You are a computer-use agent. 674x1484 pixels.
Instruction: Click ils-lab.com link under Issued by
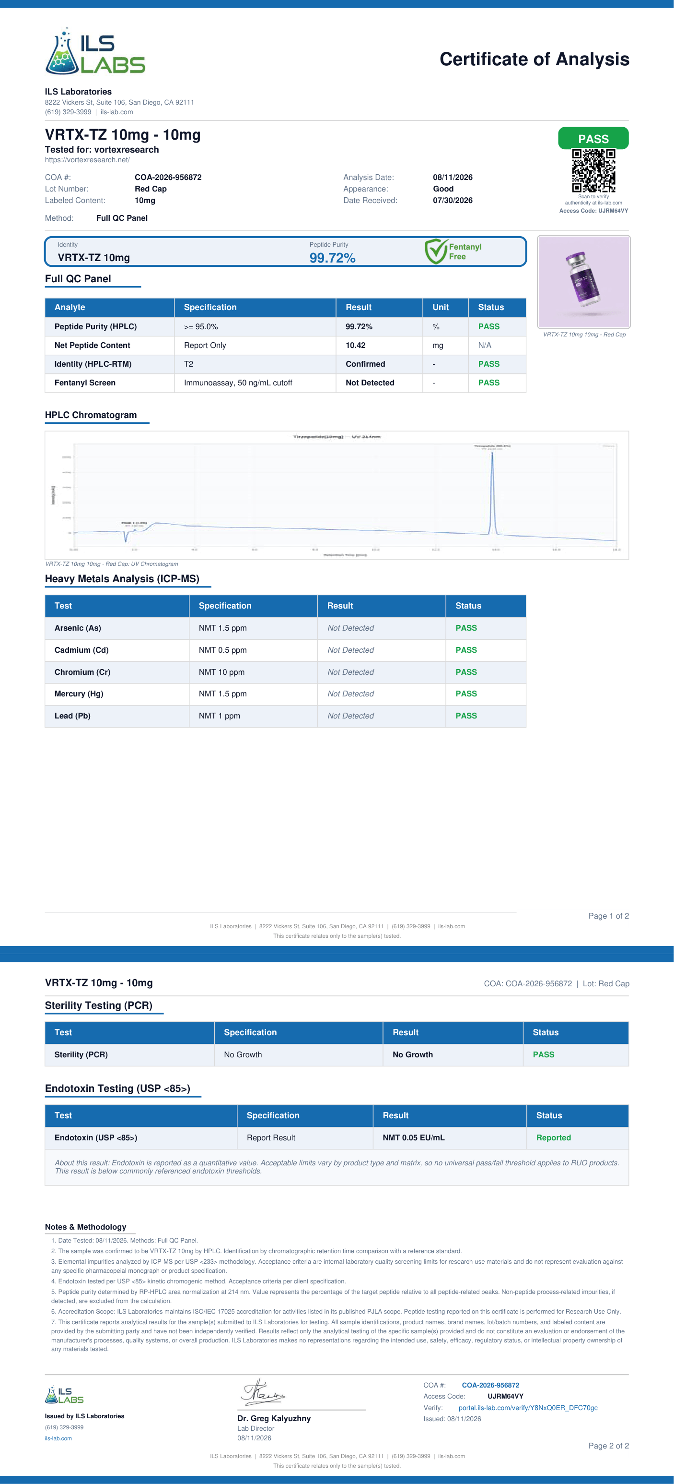pyautogui.click(x=58, y=1438)
